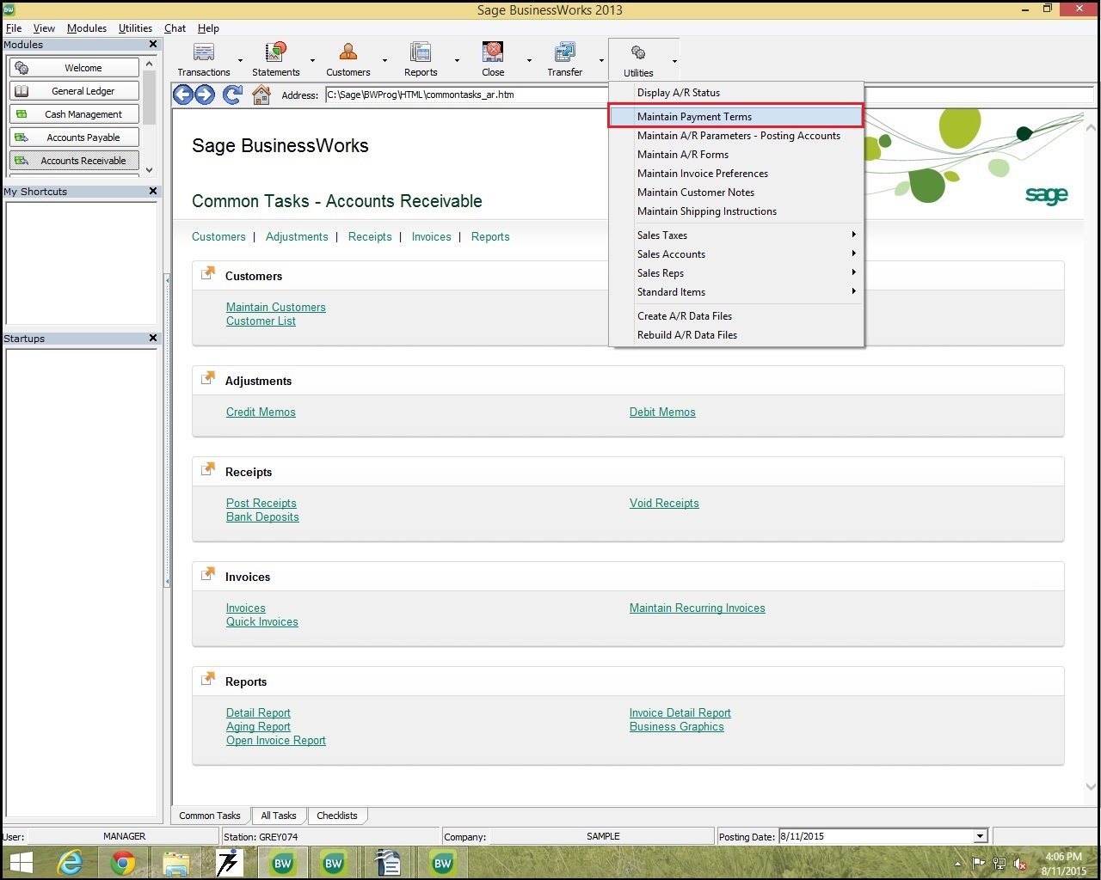This screenshot has height=880, width=1101.
Task: Select the Accounts Payable module button
Action: click(74, 137)
